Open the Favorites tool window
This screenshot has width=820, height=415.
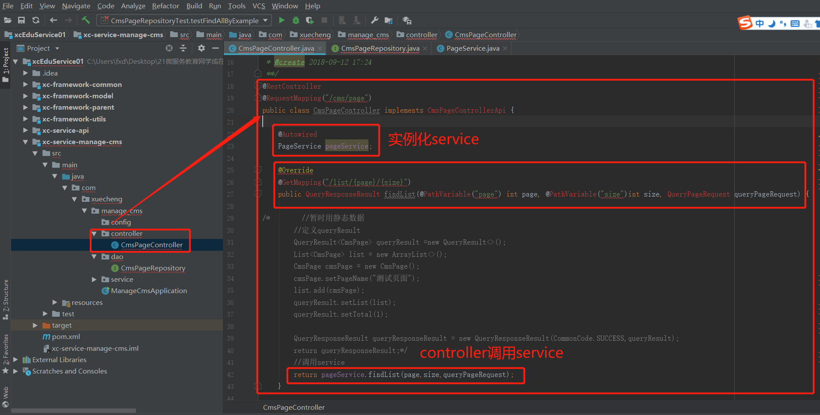click(x=6, y=354)
